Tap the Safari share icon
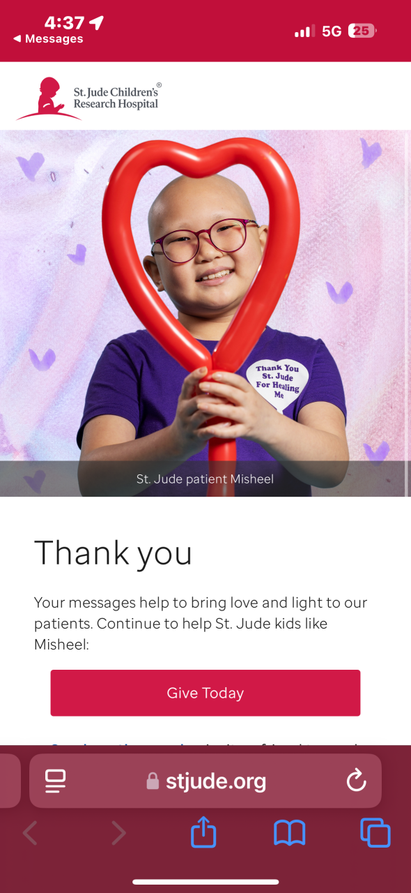411x893 pixels. click(x=203, y=833)
